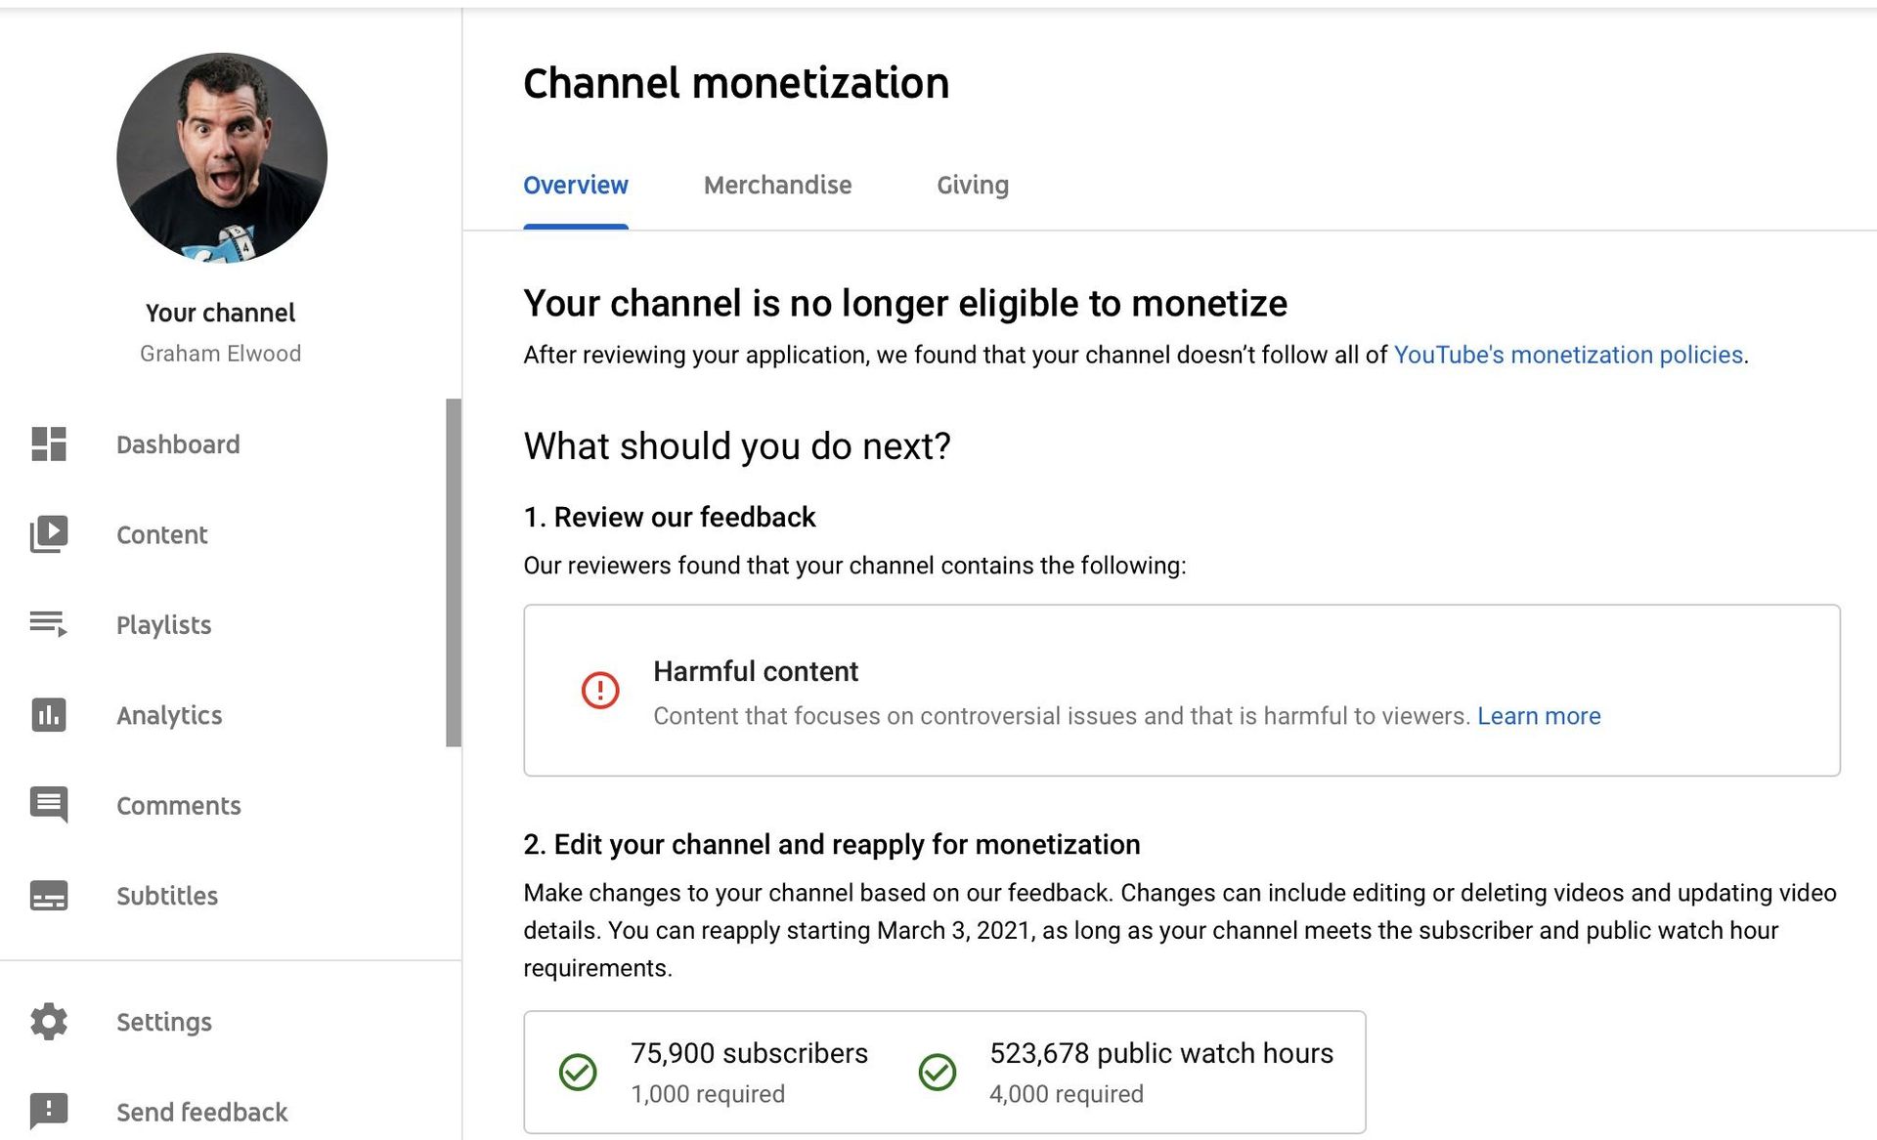Image resolution: width=1877 pixels, height=1140 pixels.
Task: Click the sidebar vertical scrollbar
Action: pos(454,572)
